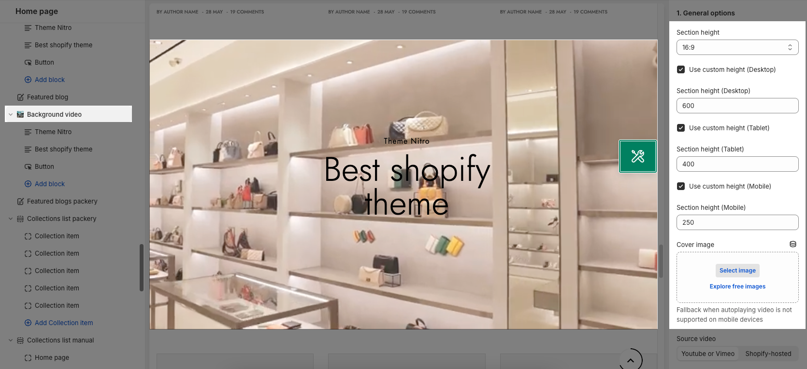This screenshot has height=369, width=807.
Task: Click plus icon of Add block under Background video
Action: (x=28, y=184)
